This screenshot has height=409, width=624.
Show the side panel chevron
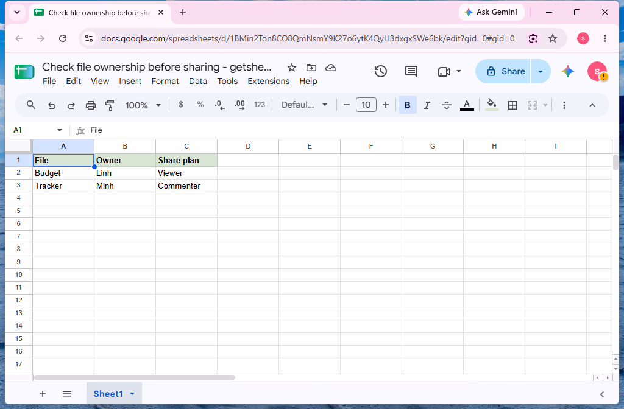pos(602,394)
